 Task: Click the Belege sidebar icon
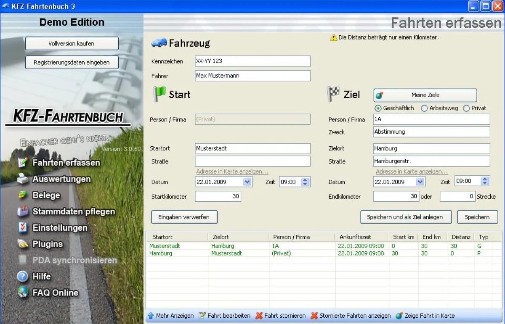coord(23,195)
